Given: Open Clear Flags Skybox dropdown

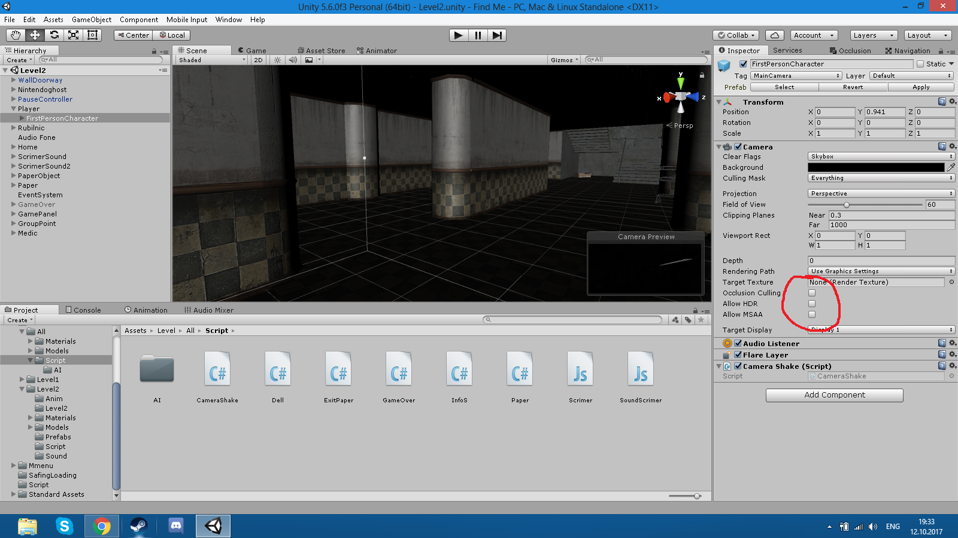Looking at the screenshot, I should click(881, 157).
